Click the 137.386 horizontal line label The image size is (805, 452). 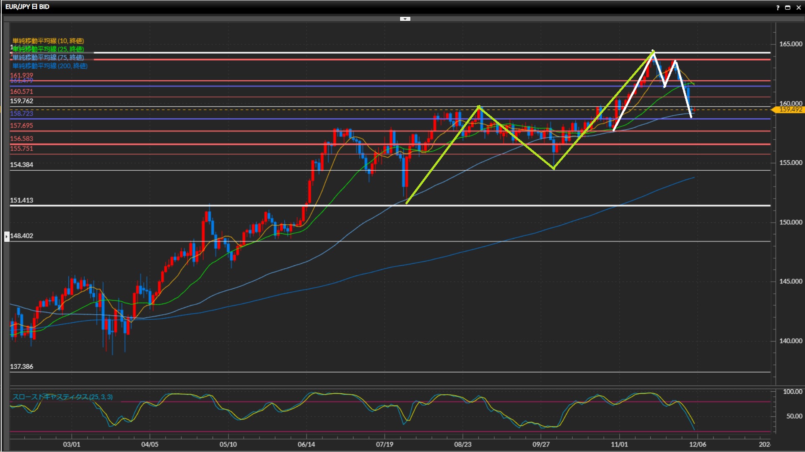tap(21, 366)
